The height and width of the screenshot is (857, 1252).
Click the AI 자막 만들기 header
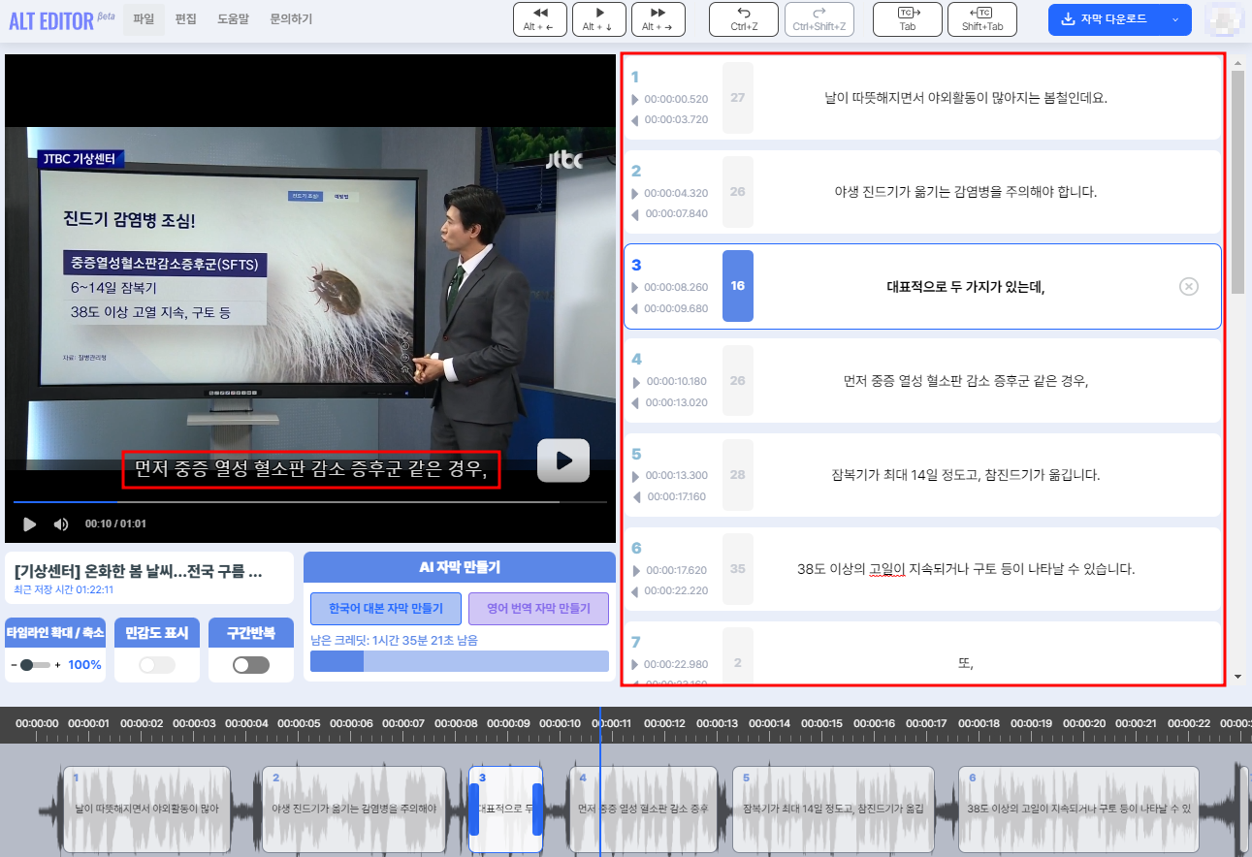460,567
